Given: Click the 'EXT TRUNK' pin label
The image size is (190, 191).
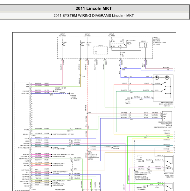Looking at the screenshot, I should point(25,170).
